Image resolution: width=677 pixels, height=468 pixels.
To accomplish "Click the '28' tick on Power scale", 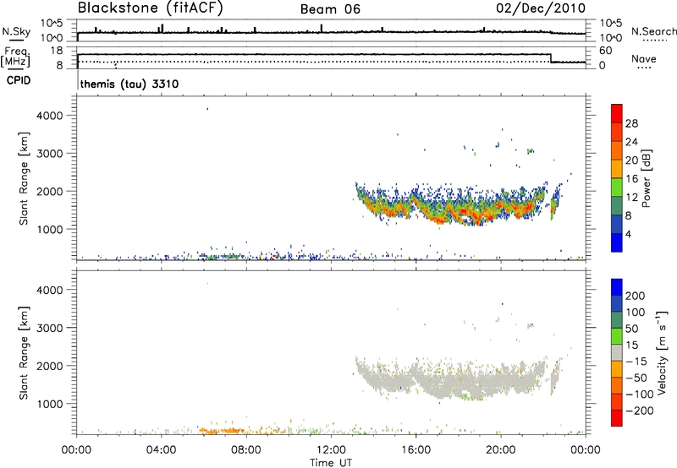I will pyautogui.click(x=631, y=123).
